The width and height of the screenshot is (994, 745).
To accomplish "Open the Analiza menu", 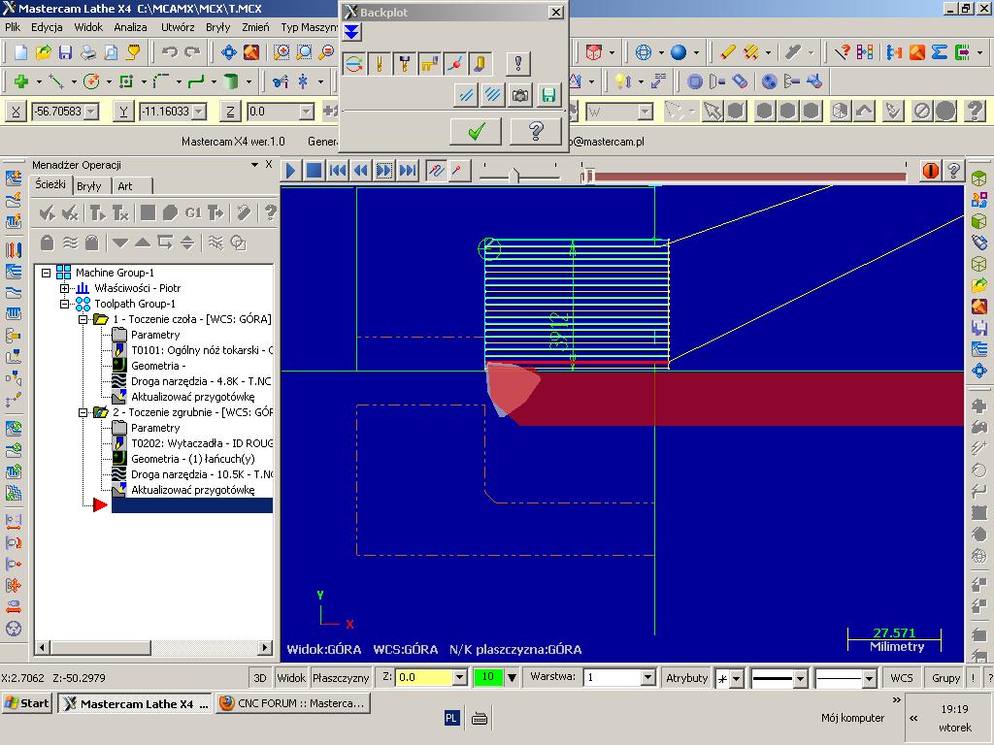I will coord(131,27).
